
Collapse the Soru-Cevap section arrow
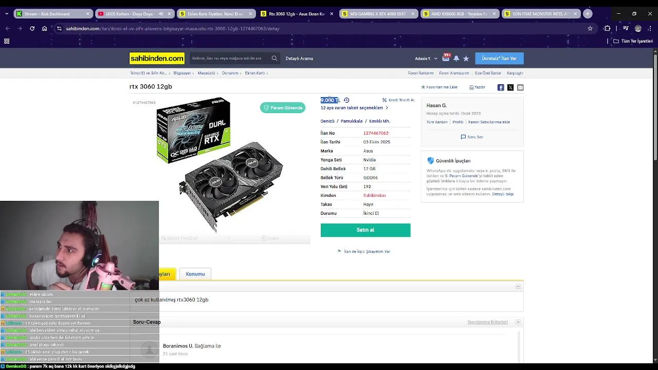(x=518, y=322)
